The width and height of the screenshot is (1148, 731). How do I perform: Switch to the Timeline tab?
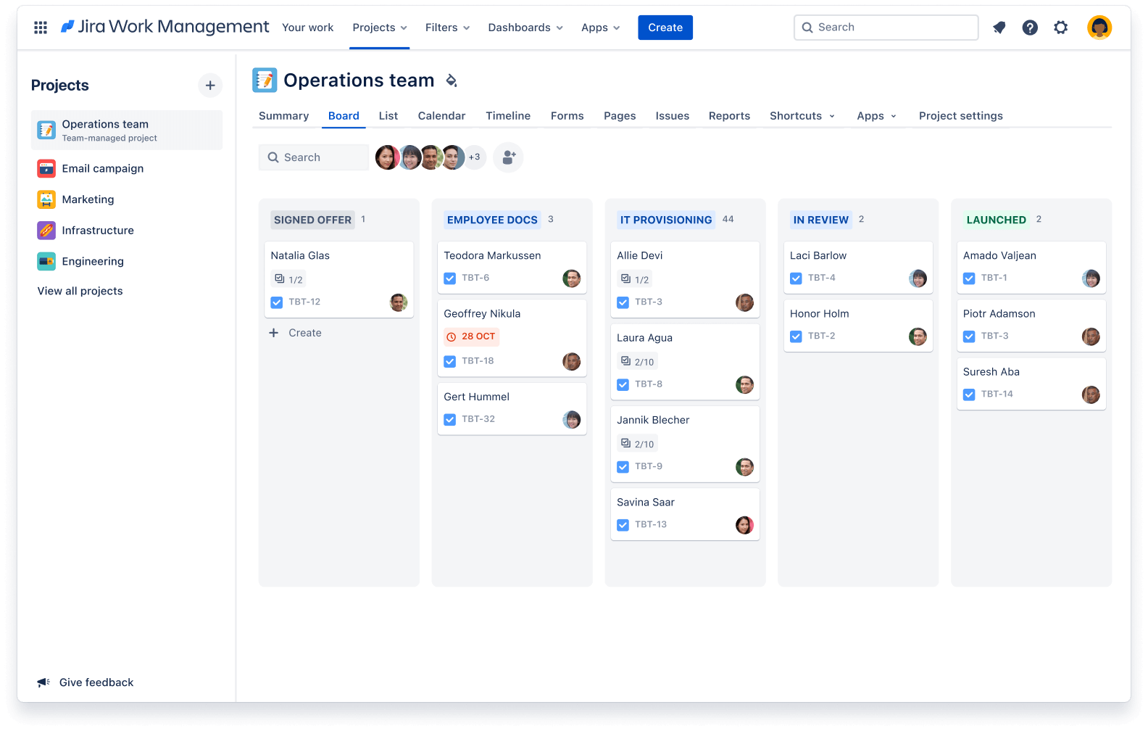pos(508,116)
